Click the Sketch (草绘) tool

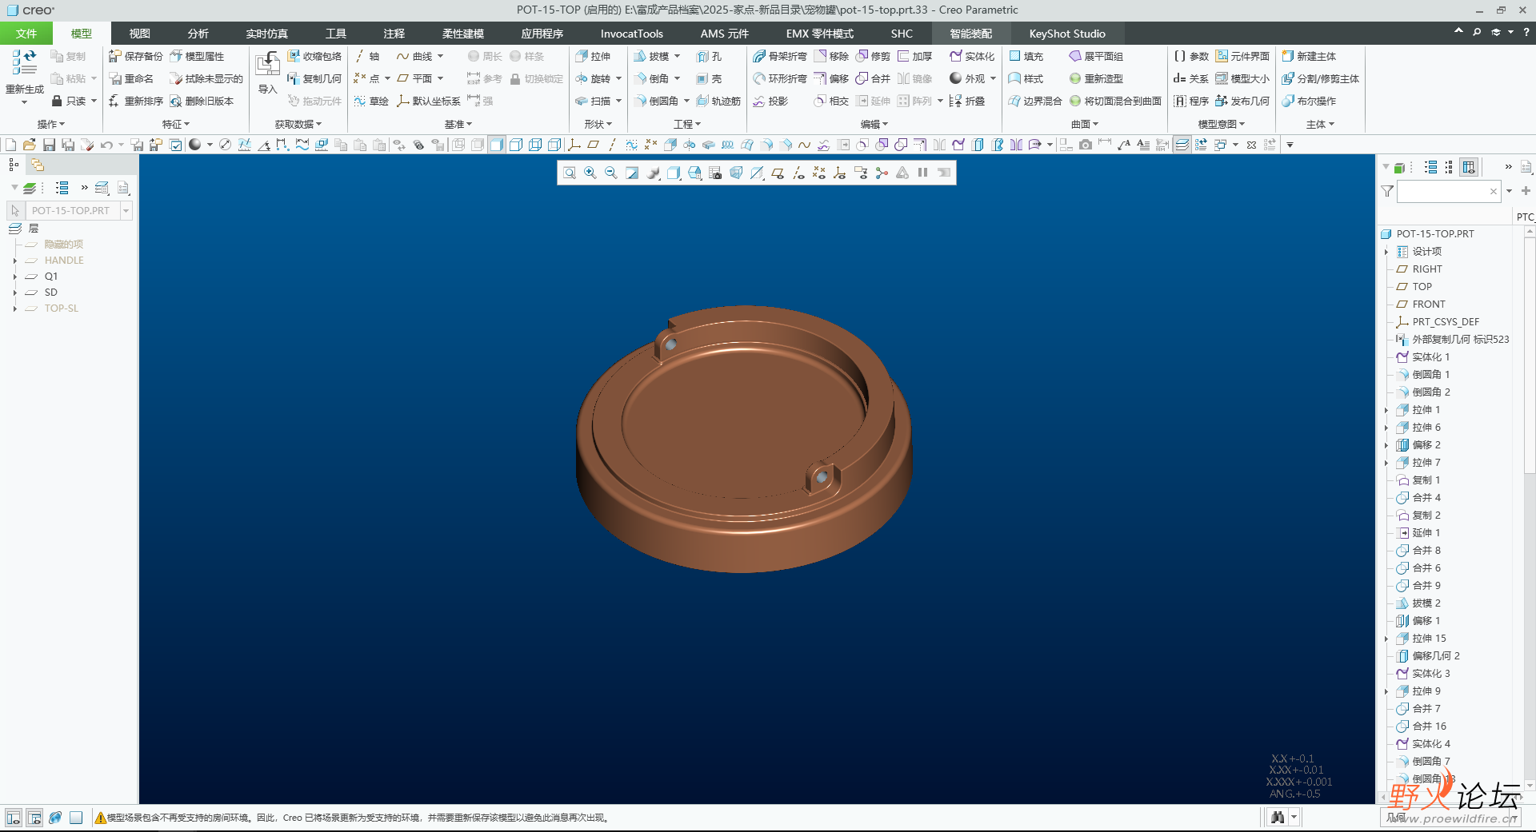(371, 101)
